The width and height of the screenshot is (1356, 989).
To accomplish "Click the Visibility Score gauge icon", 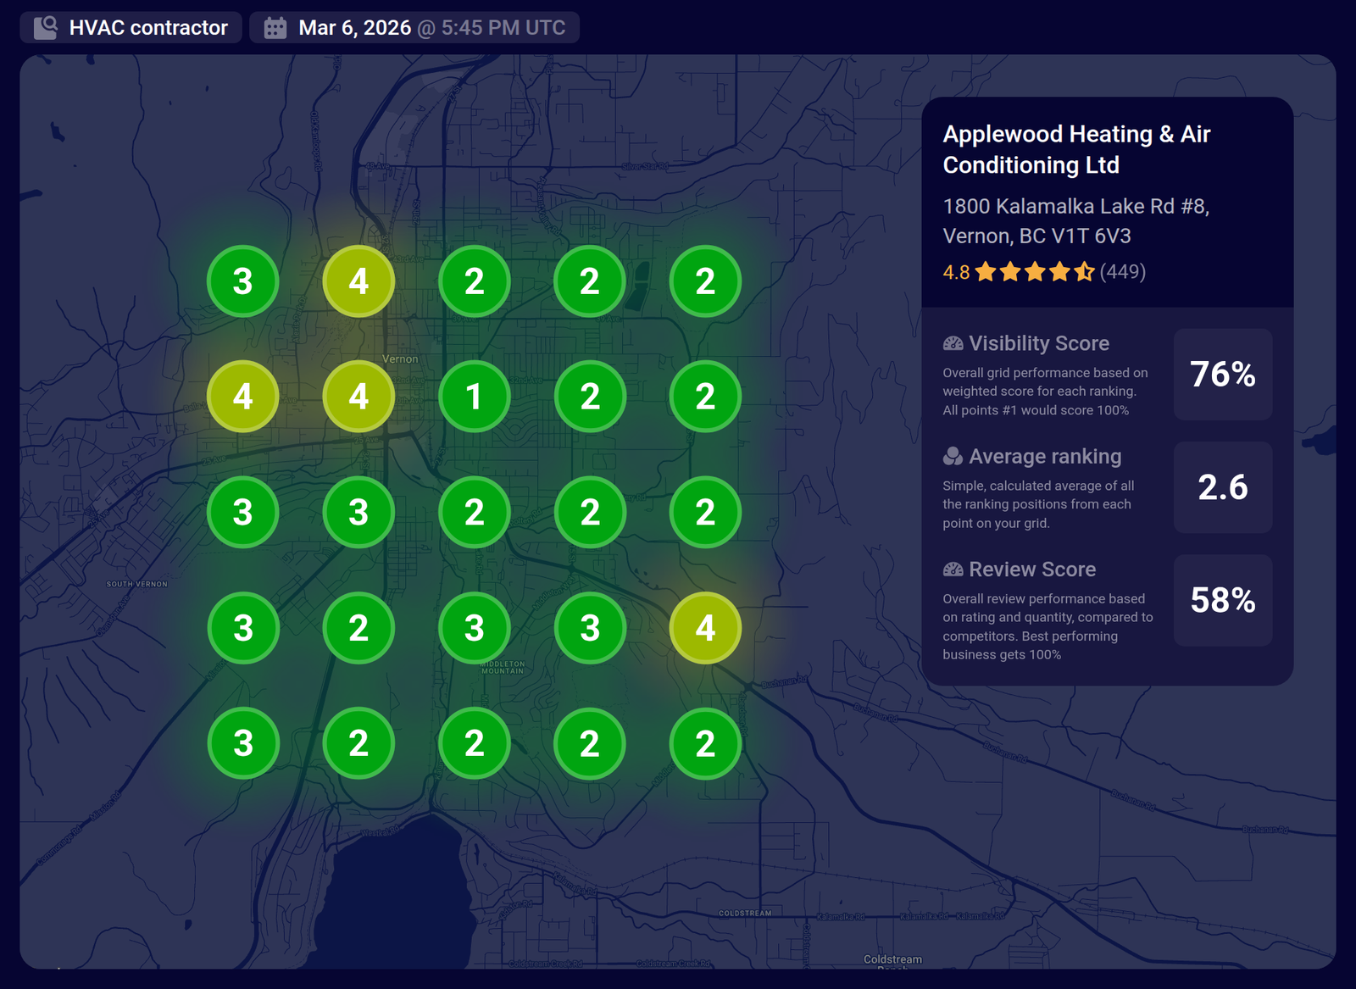I will 953,343.
